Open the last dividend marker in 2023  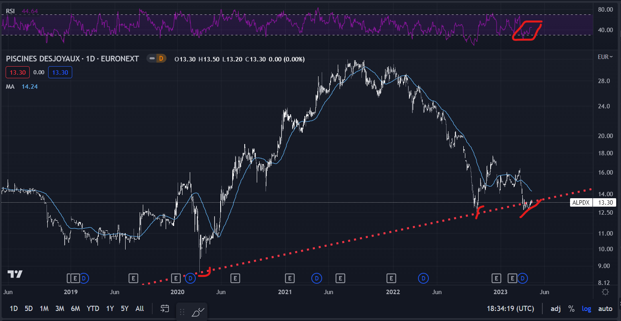pos(522,278)
